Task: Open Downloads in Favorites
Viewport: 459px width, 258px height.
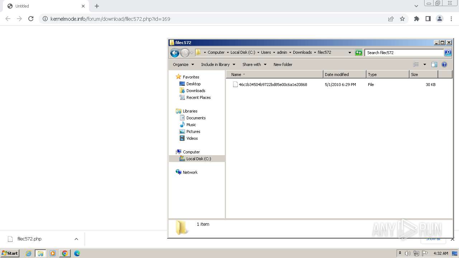Action: pyautogui.click(x=196, y=91)
